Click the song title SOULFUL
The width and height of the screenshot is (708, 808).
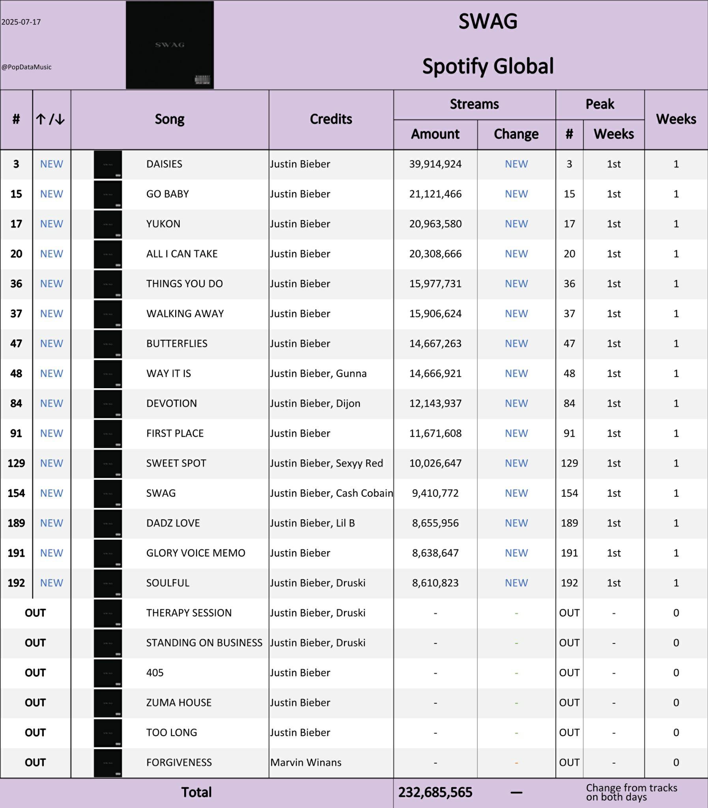pos(168,583)
